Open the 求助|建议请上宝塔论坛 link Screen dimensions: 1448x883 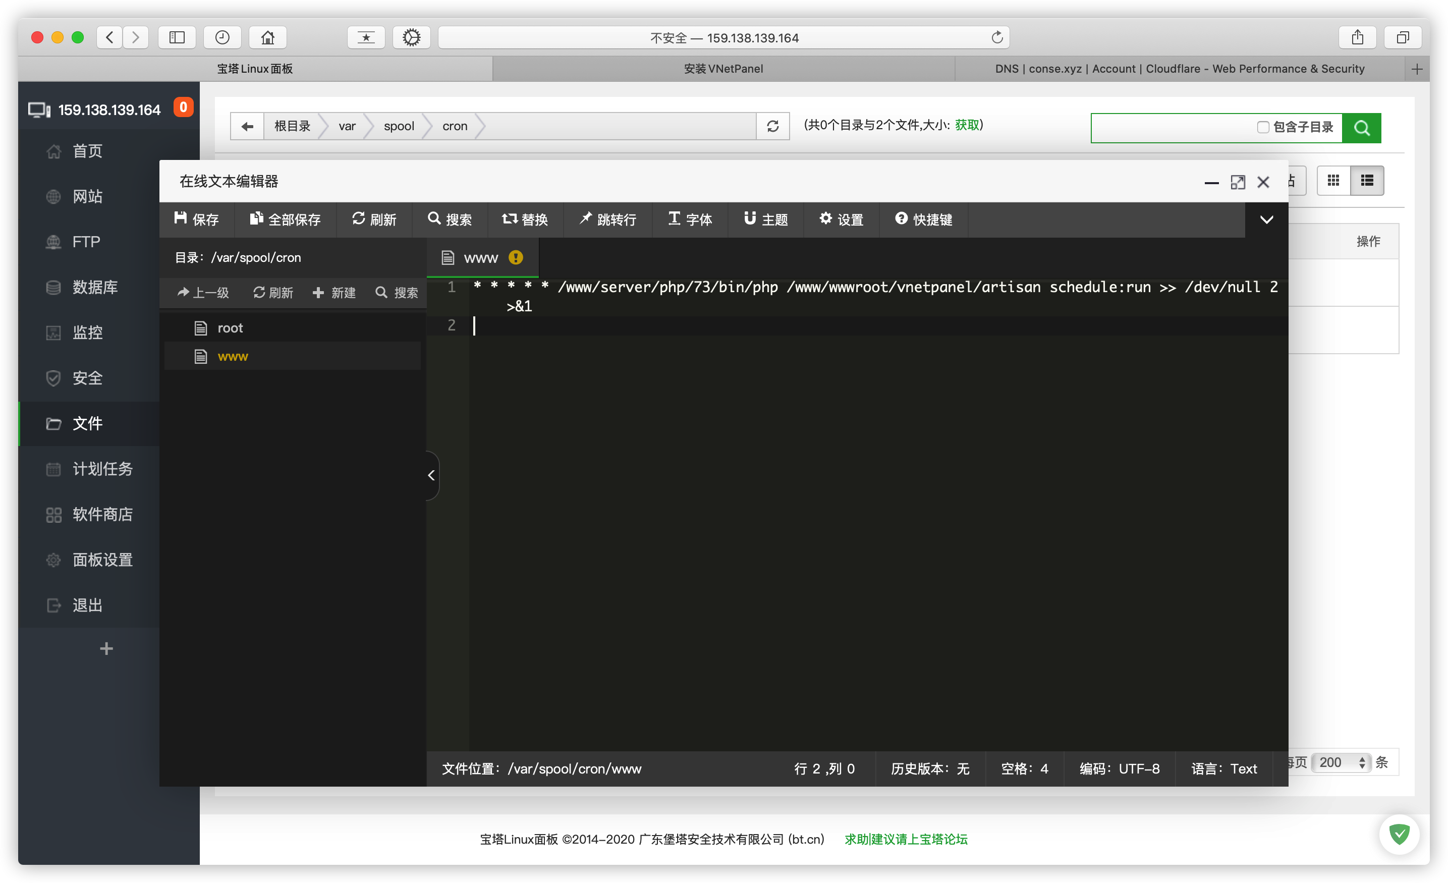906,839
